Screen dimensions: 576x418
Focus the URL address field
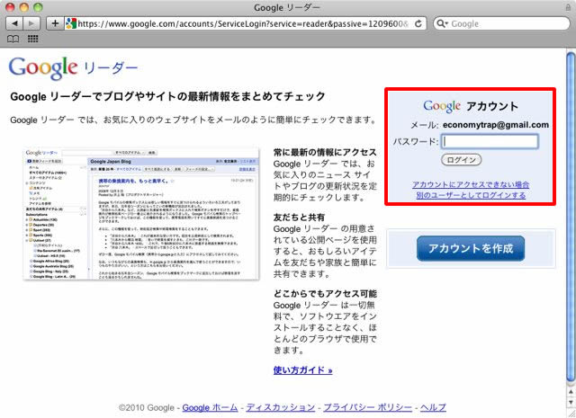(240, 24)
